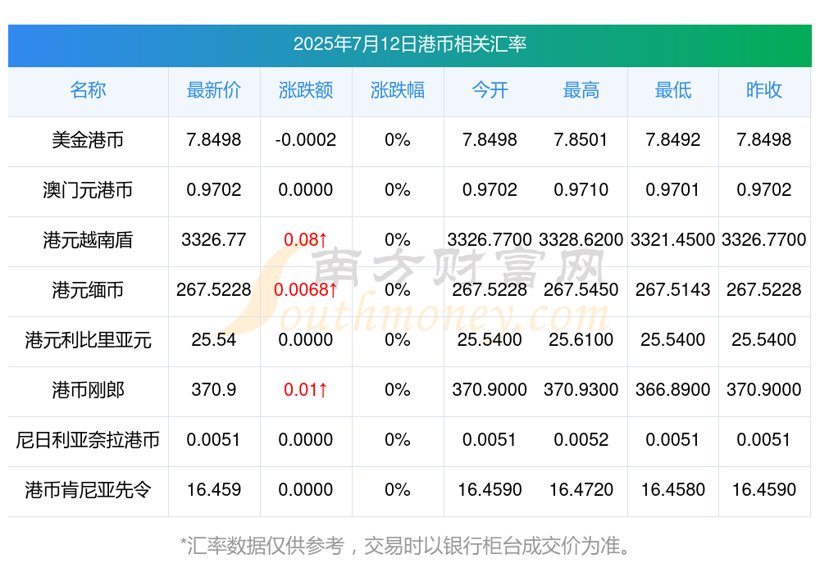Select the 尼日利亚奈拉港币 row name
Viewport: 820px width, 572px height.
click(88, 440)
